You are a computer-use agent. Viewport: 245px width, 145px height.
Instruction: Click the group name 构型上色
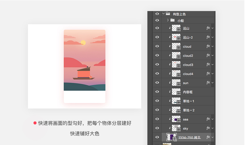tap(179, 14)
